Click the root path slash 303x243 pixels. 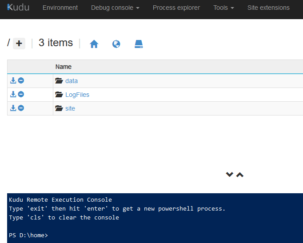click(x=8, y=42)
